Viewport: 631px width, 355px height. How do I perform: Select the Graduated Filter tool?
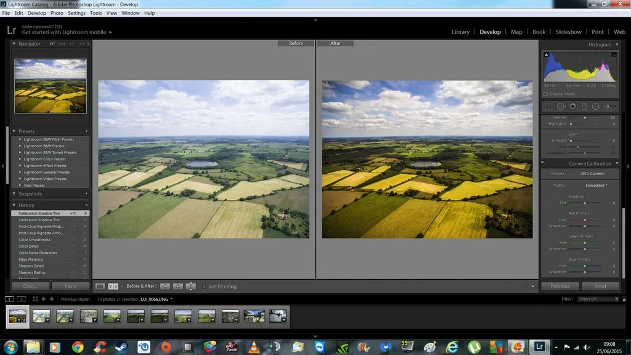click(584, 106)
